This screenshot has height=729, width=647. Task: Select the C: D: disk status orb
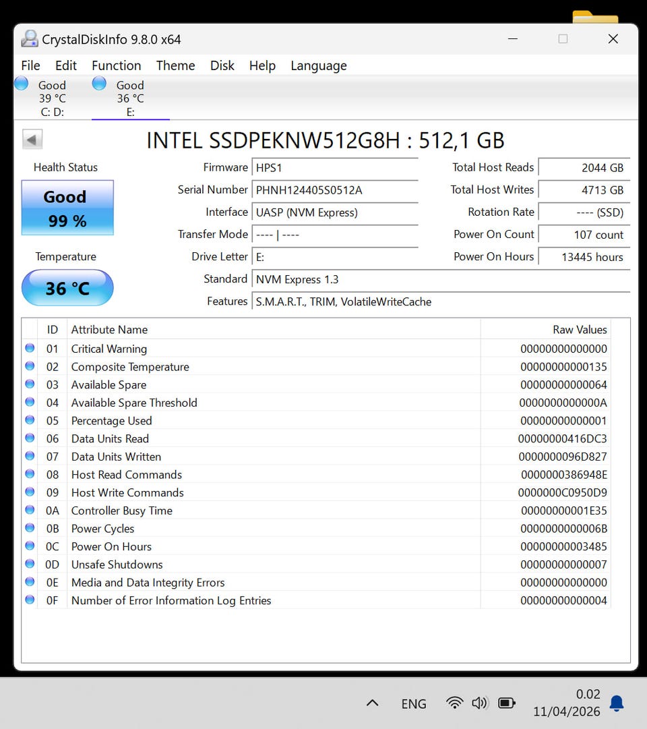pos(22,84)
